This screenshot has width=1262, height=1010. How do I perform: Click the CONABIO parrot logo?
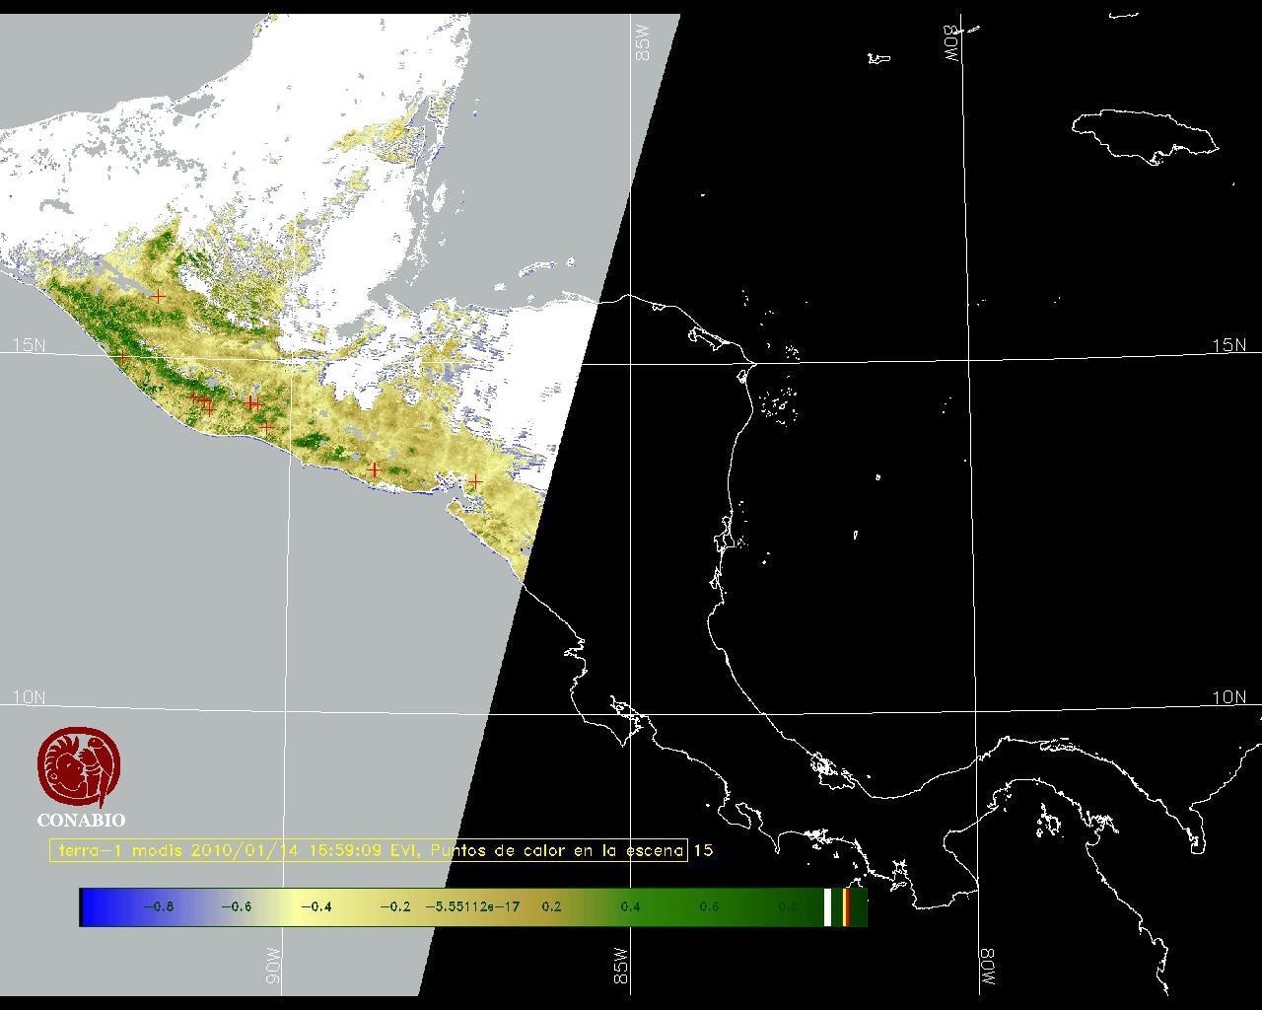pyautogui.click(x=80, y=766)
